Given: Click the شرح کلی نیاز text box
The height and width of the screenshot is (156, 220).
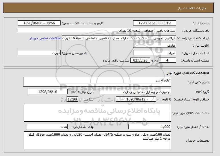Looking at the screenshot, I should [x=97, y=82].
